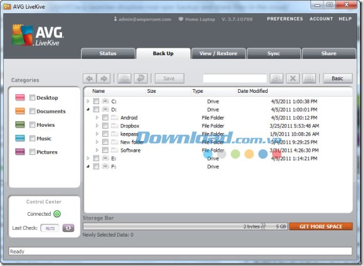Click the C: drive icon
The image size is (363, 266).
(x=105, y=101)
